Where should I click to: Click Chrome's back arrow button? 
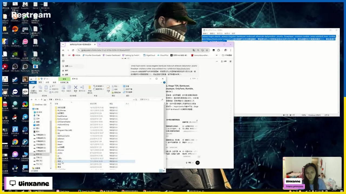click(x=63, y=50)
